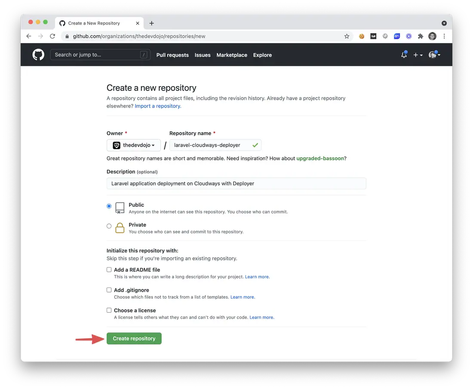The height and width of the screenshot is (389, 473).
Task: Open license Learn more link
Action: click(262, 317)
